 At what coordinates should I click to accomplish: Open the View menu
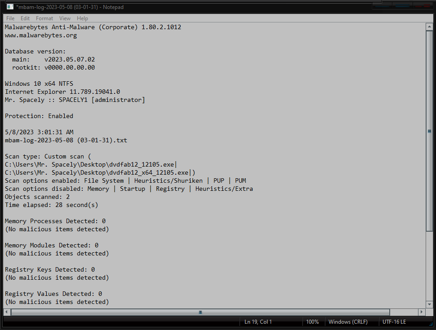pyautogui.click(x=65, y=18)
